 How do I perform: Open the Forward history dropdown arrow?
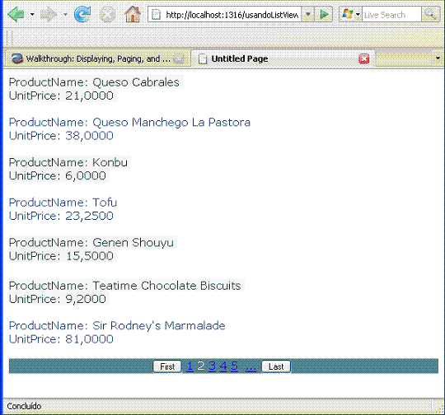pos(65,14)
